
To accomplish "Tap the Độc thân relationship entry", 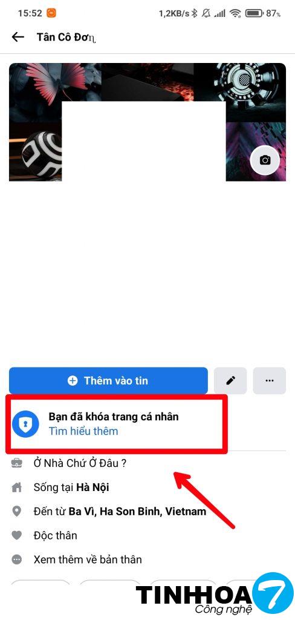I will (x=55, y=536).
